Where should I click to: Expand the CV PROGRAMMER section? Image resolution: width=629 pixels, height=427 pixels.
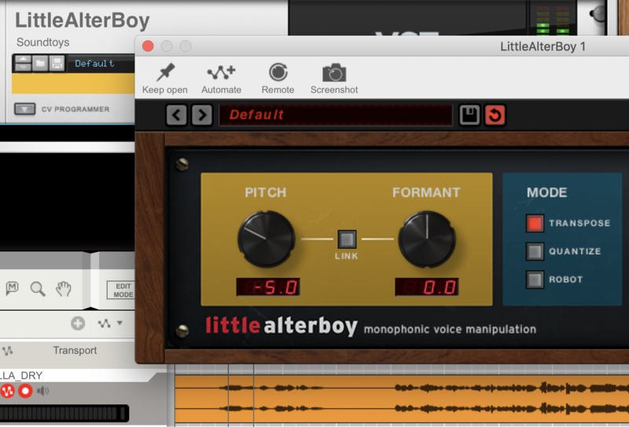tap(25, 109)
